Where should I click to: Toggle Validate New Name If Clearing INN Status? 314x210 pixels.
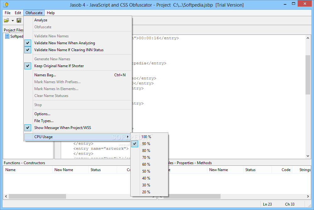click(78, 50)
